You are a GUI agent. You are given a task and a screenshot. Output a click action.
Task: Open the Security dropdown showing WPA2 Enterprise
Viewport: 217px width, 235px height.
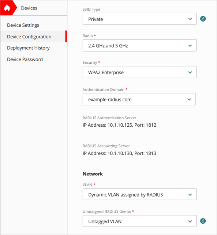[139, 72]
